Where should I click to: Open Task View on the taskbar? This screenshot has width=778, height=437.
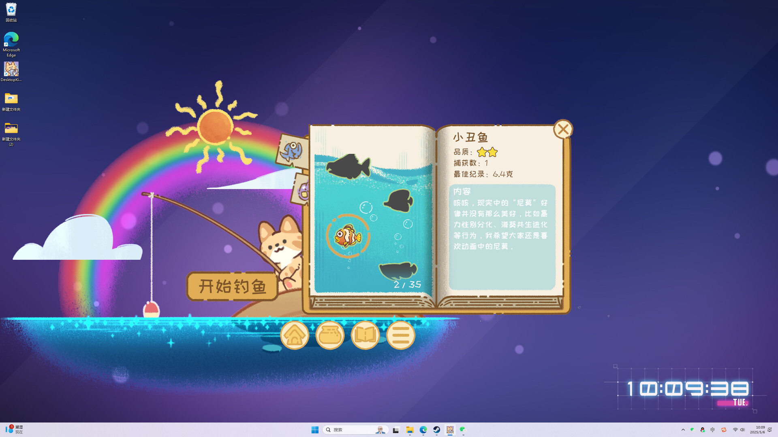396,430
